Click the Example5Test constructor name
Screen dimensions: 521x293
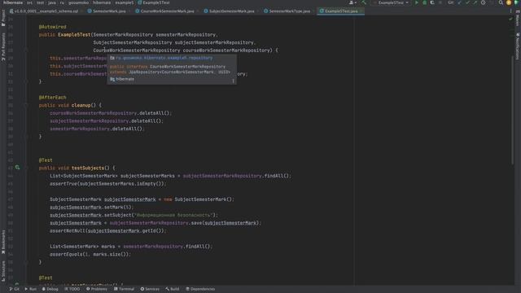[x=74, y=34]
